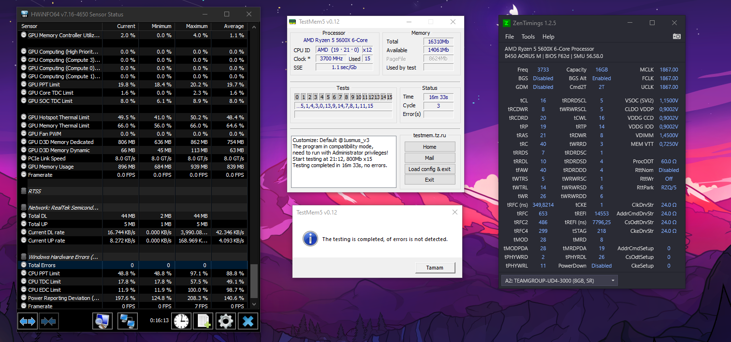This screenshot has width=731, height=342.
Task: Click the Exit button in TestMem5
Action: 430,180
